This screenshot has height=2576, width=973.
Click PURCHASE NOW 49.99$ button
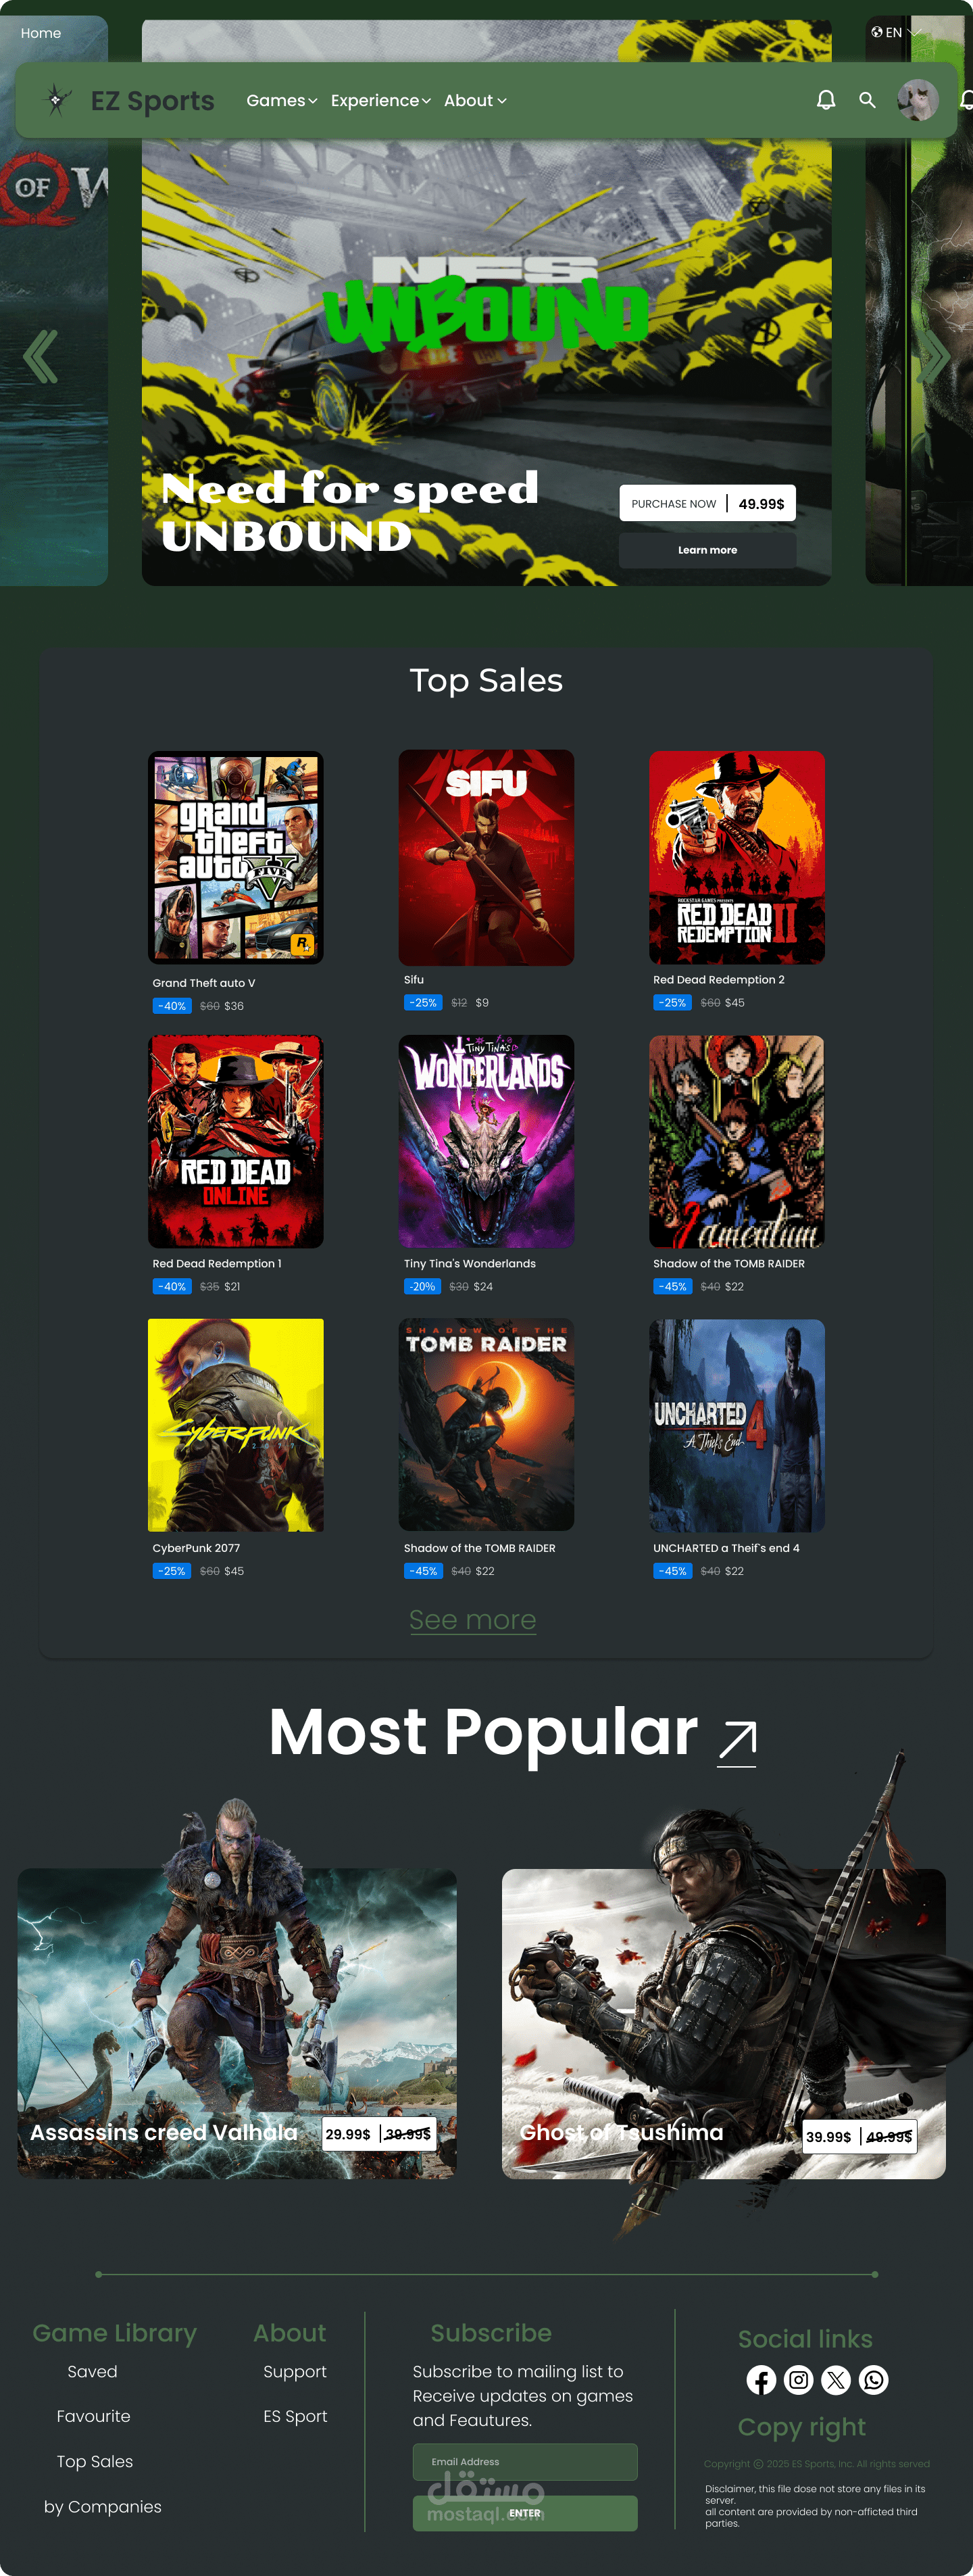[707, 503]
